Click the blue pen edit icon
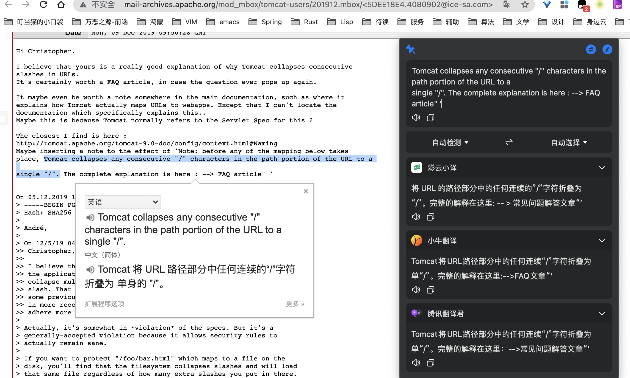The image size is (630, 378). click(x=607, y=50)
